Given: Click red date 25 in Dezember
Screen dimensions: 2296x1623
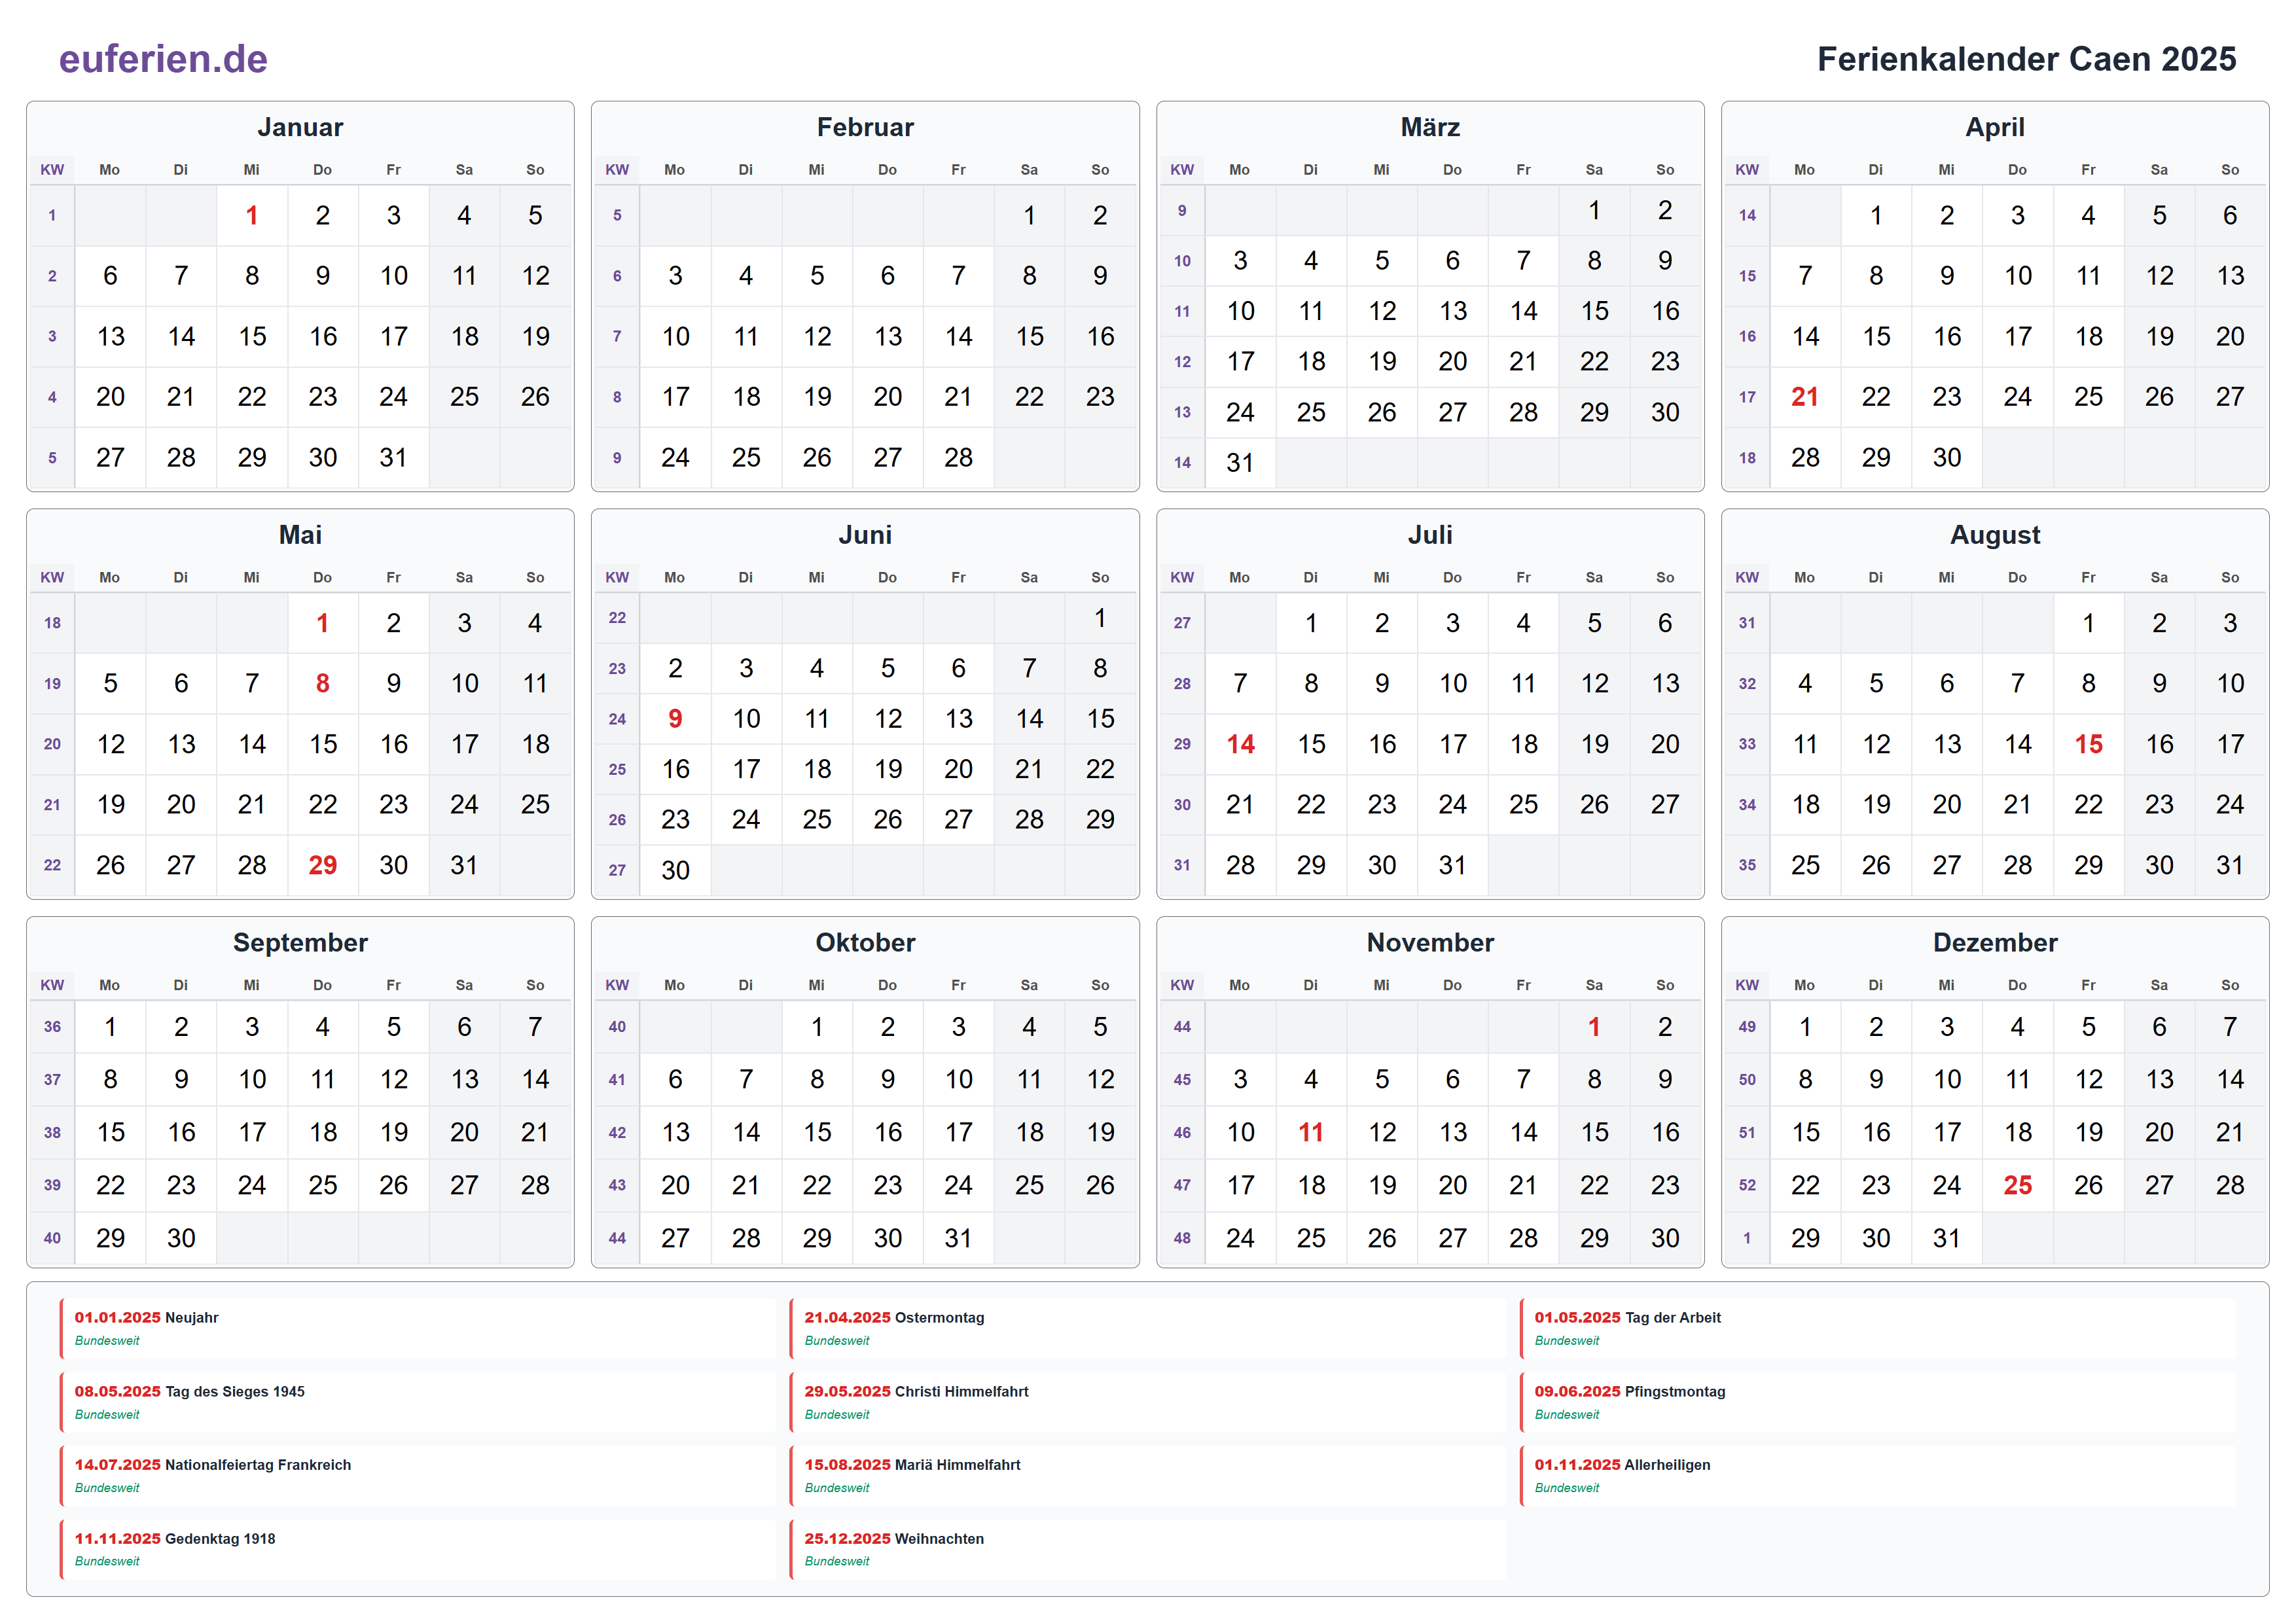Looking at the screenshot, I should point(2017,1185).
